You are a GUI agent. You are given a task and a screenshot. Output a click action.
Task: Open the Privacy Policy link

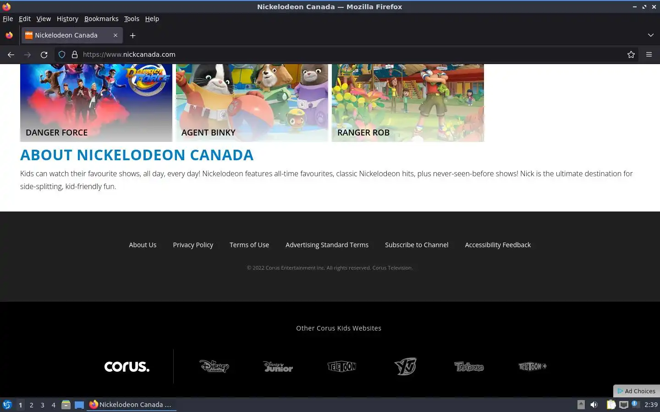[193, 245]
